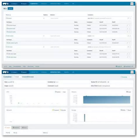The image size is (137, 138).
Task: Switch to the Ports tab
Action: [25, 128]
